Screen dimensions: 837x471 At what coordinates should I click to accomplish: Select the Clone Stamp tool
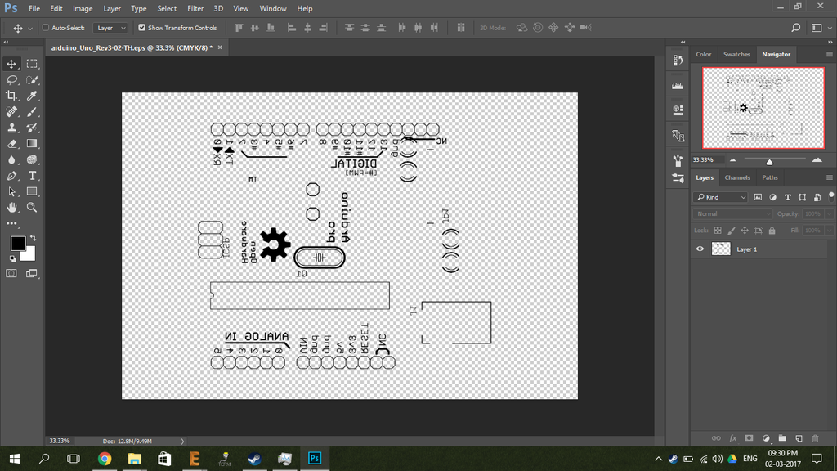tap(11, 128)
